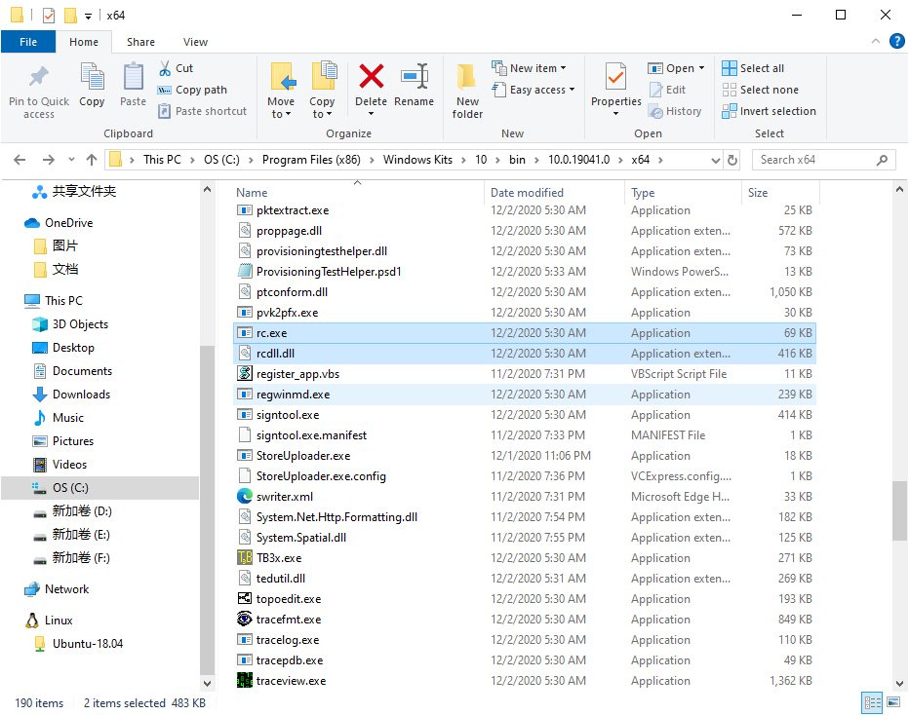This screenshot has width=909, height=715.
Task: Open the Properties checkmark icon
Action: (x=615, y=78)
